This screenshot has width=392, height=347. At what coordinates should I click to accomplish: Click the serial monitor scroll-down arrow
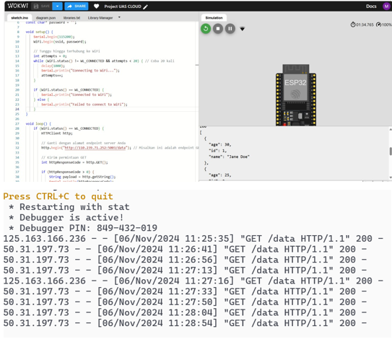391,177
